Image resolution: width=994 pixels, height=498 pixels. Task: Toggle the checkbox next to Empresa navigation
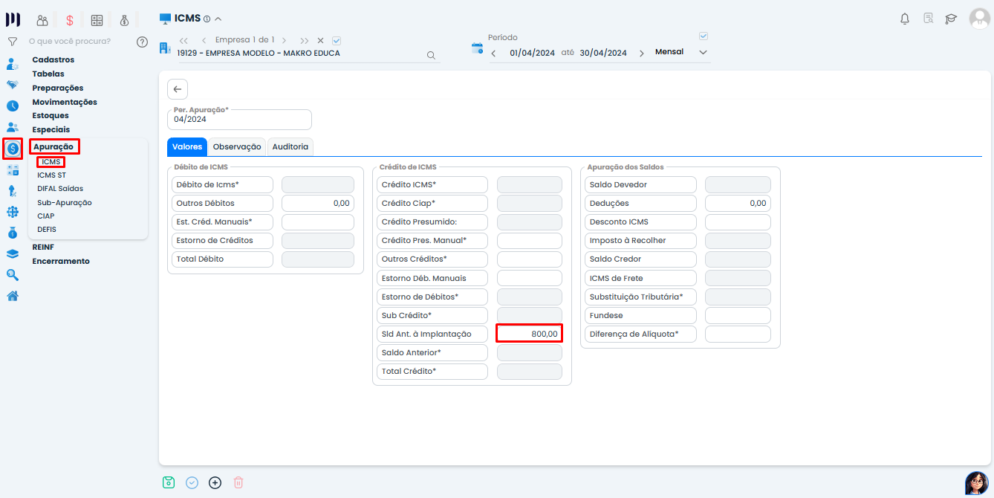[x=337, y=40]
